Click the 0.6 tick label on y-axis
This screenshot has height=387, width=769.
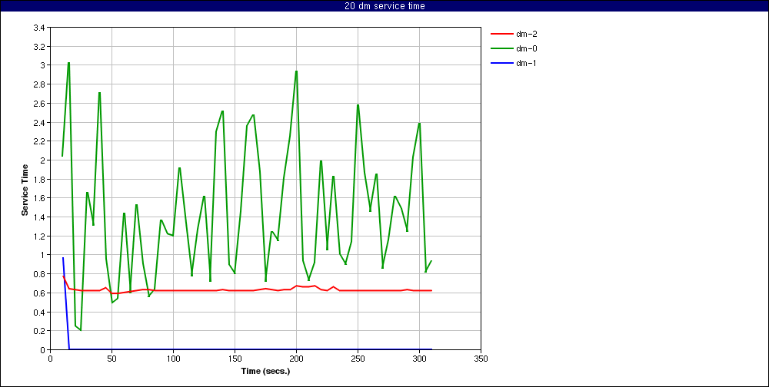pyautogui.click(x=38, y=293)
